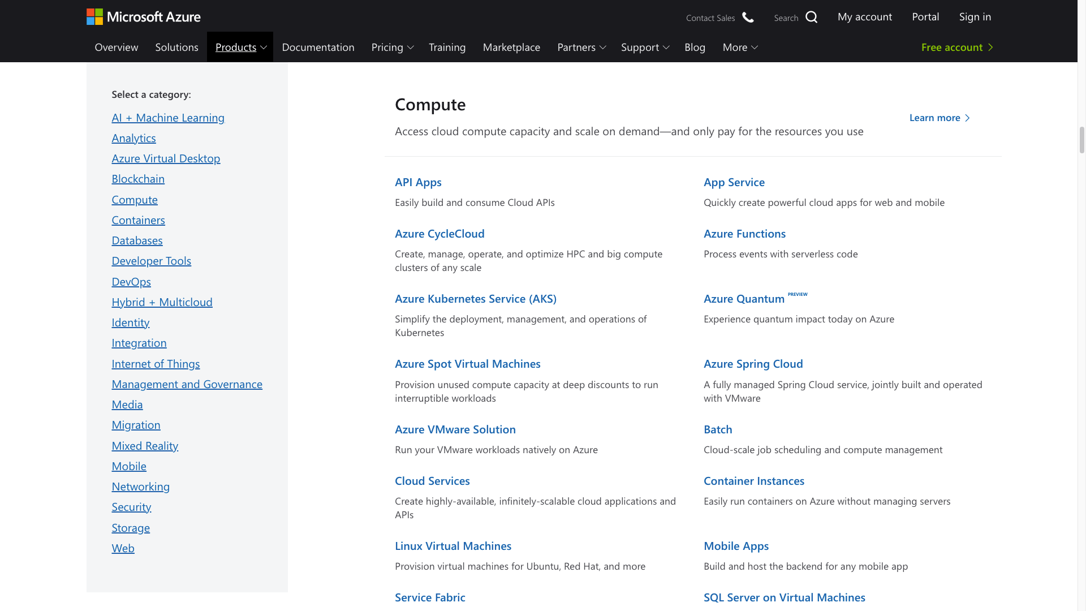Viewport: 1086px width, 611px height.
Task: Open the Documentation nav item
Action: click(318, 47)
